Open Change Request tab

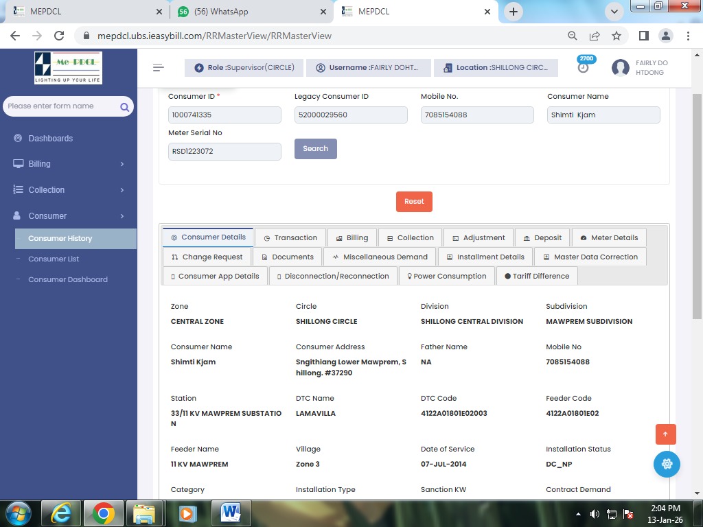click(207, 257)
